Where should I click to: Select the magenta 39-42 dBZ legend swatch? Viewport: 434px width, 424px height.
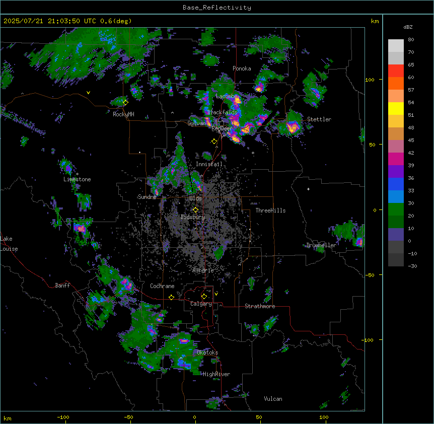pyautogui.click(x=396, y=159)
